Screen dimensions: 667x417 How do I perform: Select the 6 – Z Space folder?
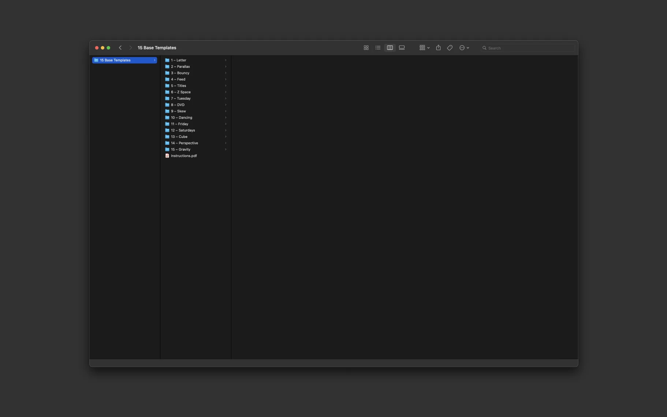pyautogui.click(x=181, y=92)
